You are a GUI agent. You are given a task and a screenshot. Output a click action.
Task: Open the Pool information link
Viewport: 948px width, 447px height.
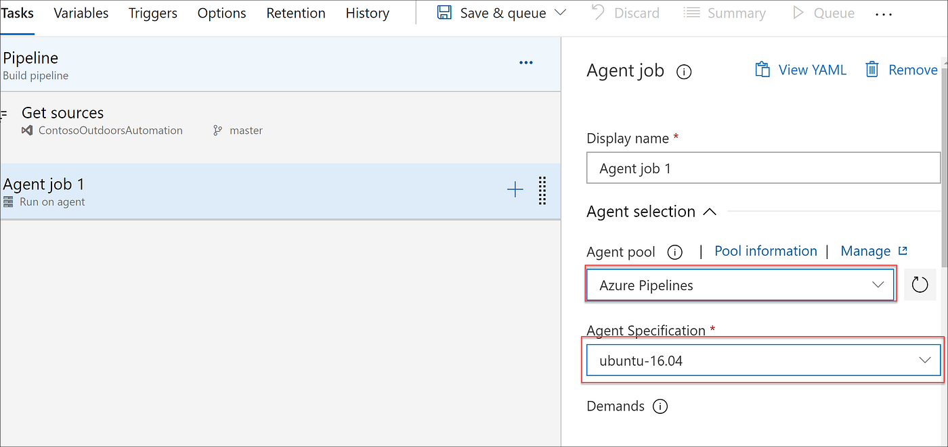(x=766, y=251)
